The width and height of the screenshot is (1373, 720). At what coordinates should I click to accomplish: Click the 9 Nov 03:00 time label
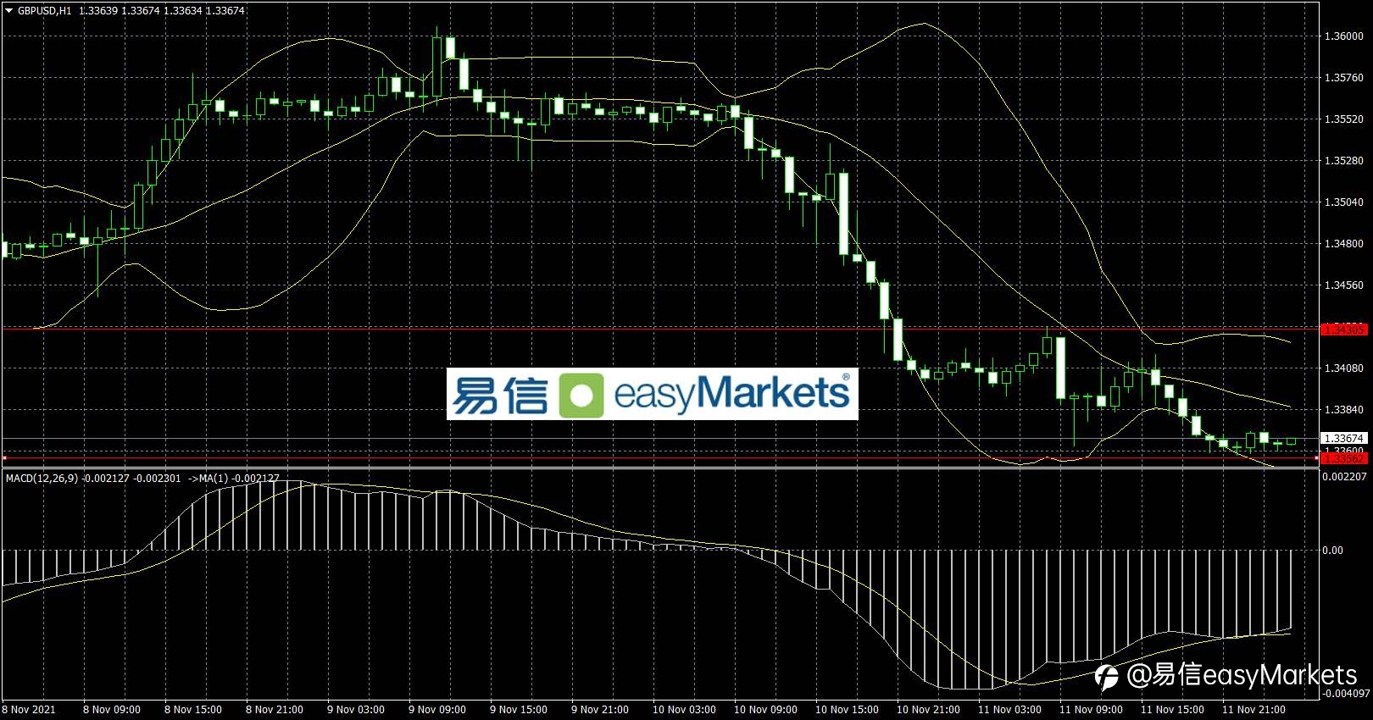(x=356, y=710)
